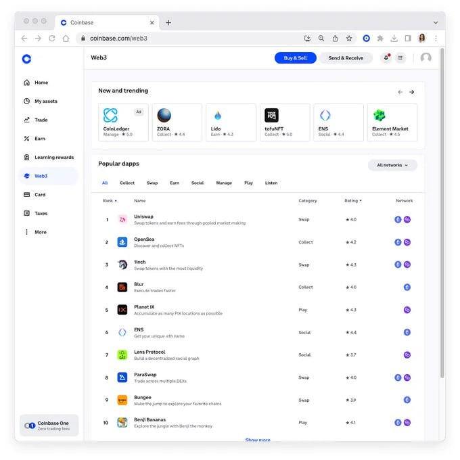The height and width of the screenshot is (460, 460).
Task: Open the CoinLedger trending card
Action: (123, 122)
